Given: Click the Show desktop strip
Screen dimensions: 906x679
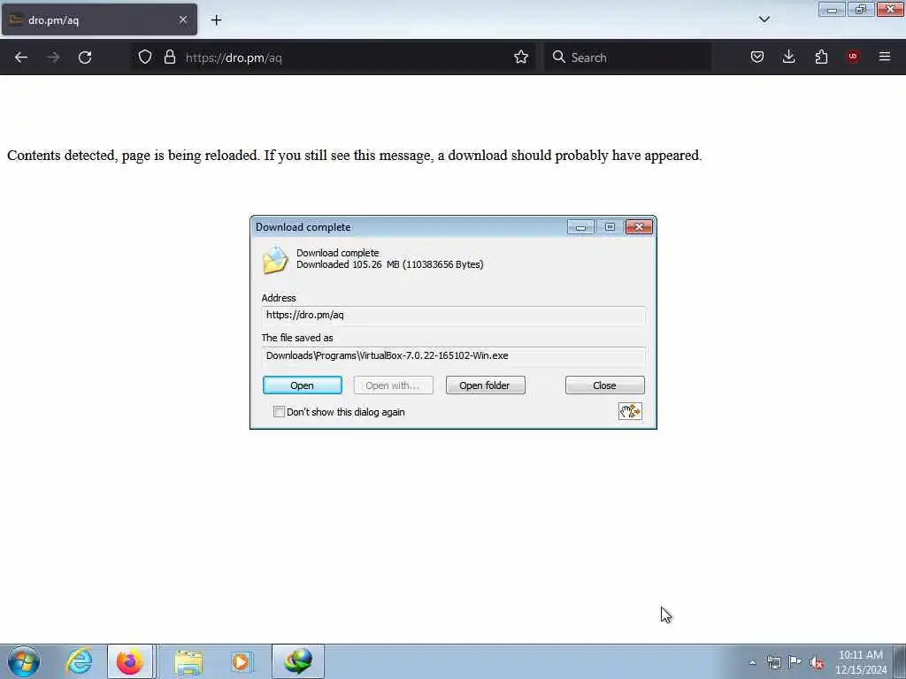Looking at the screenshot, I should pyautogui.click(x=900, y=661).
